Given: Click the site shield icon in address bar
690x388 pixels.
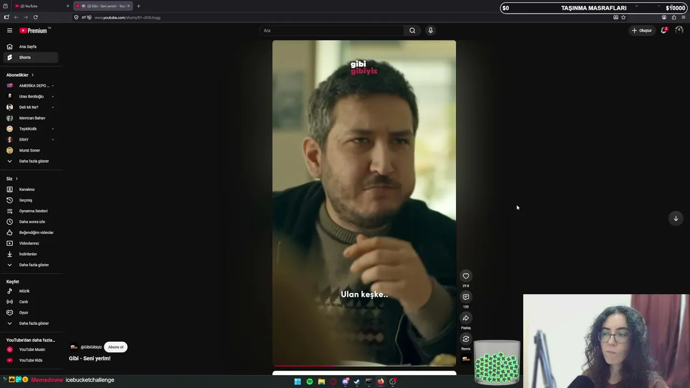Looking at the screenshot, I should [x=76, y=17].
